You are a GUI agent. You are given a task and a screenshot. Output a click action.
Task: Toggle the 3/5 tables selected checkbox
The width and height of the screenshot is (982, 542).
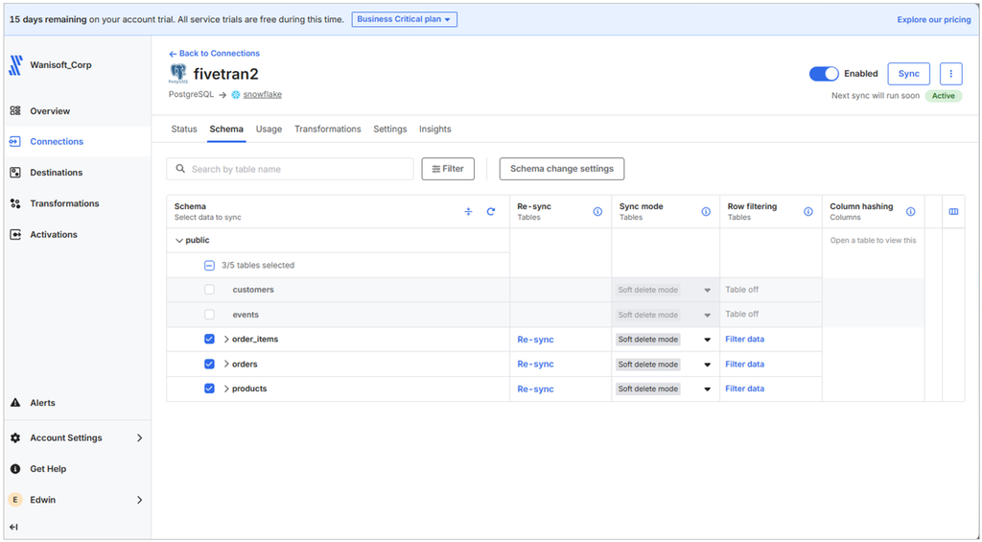coord(209,266)
